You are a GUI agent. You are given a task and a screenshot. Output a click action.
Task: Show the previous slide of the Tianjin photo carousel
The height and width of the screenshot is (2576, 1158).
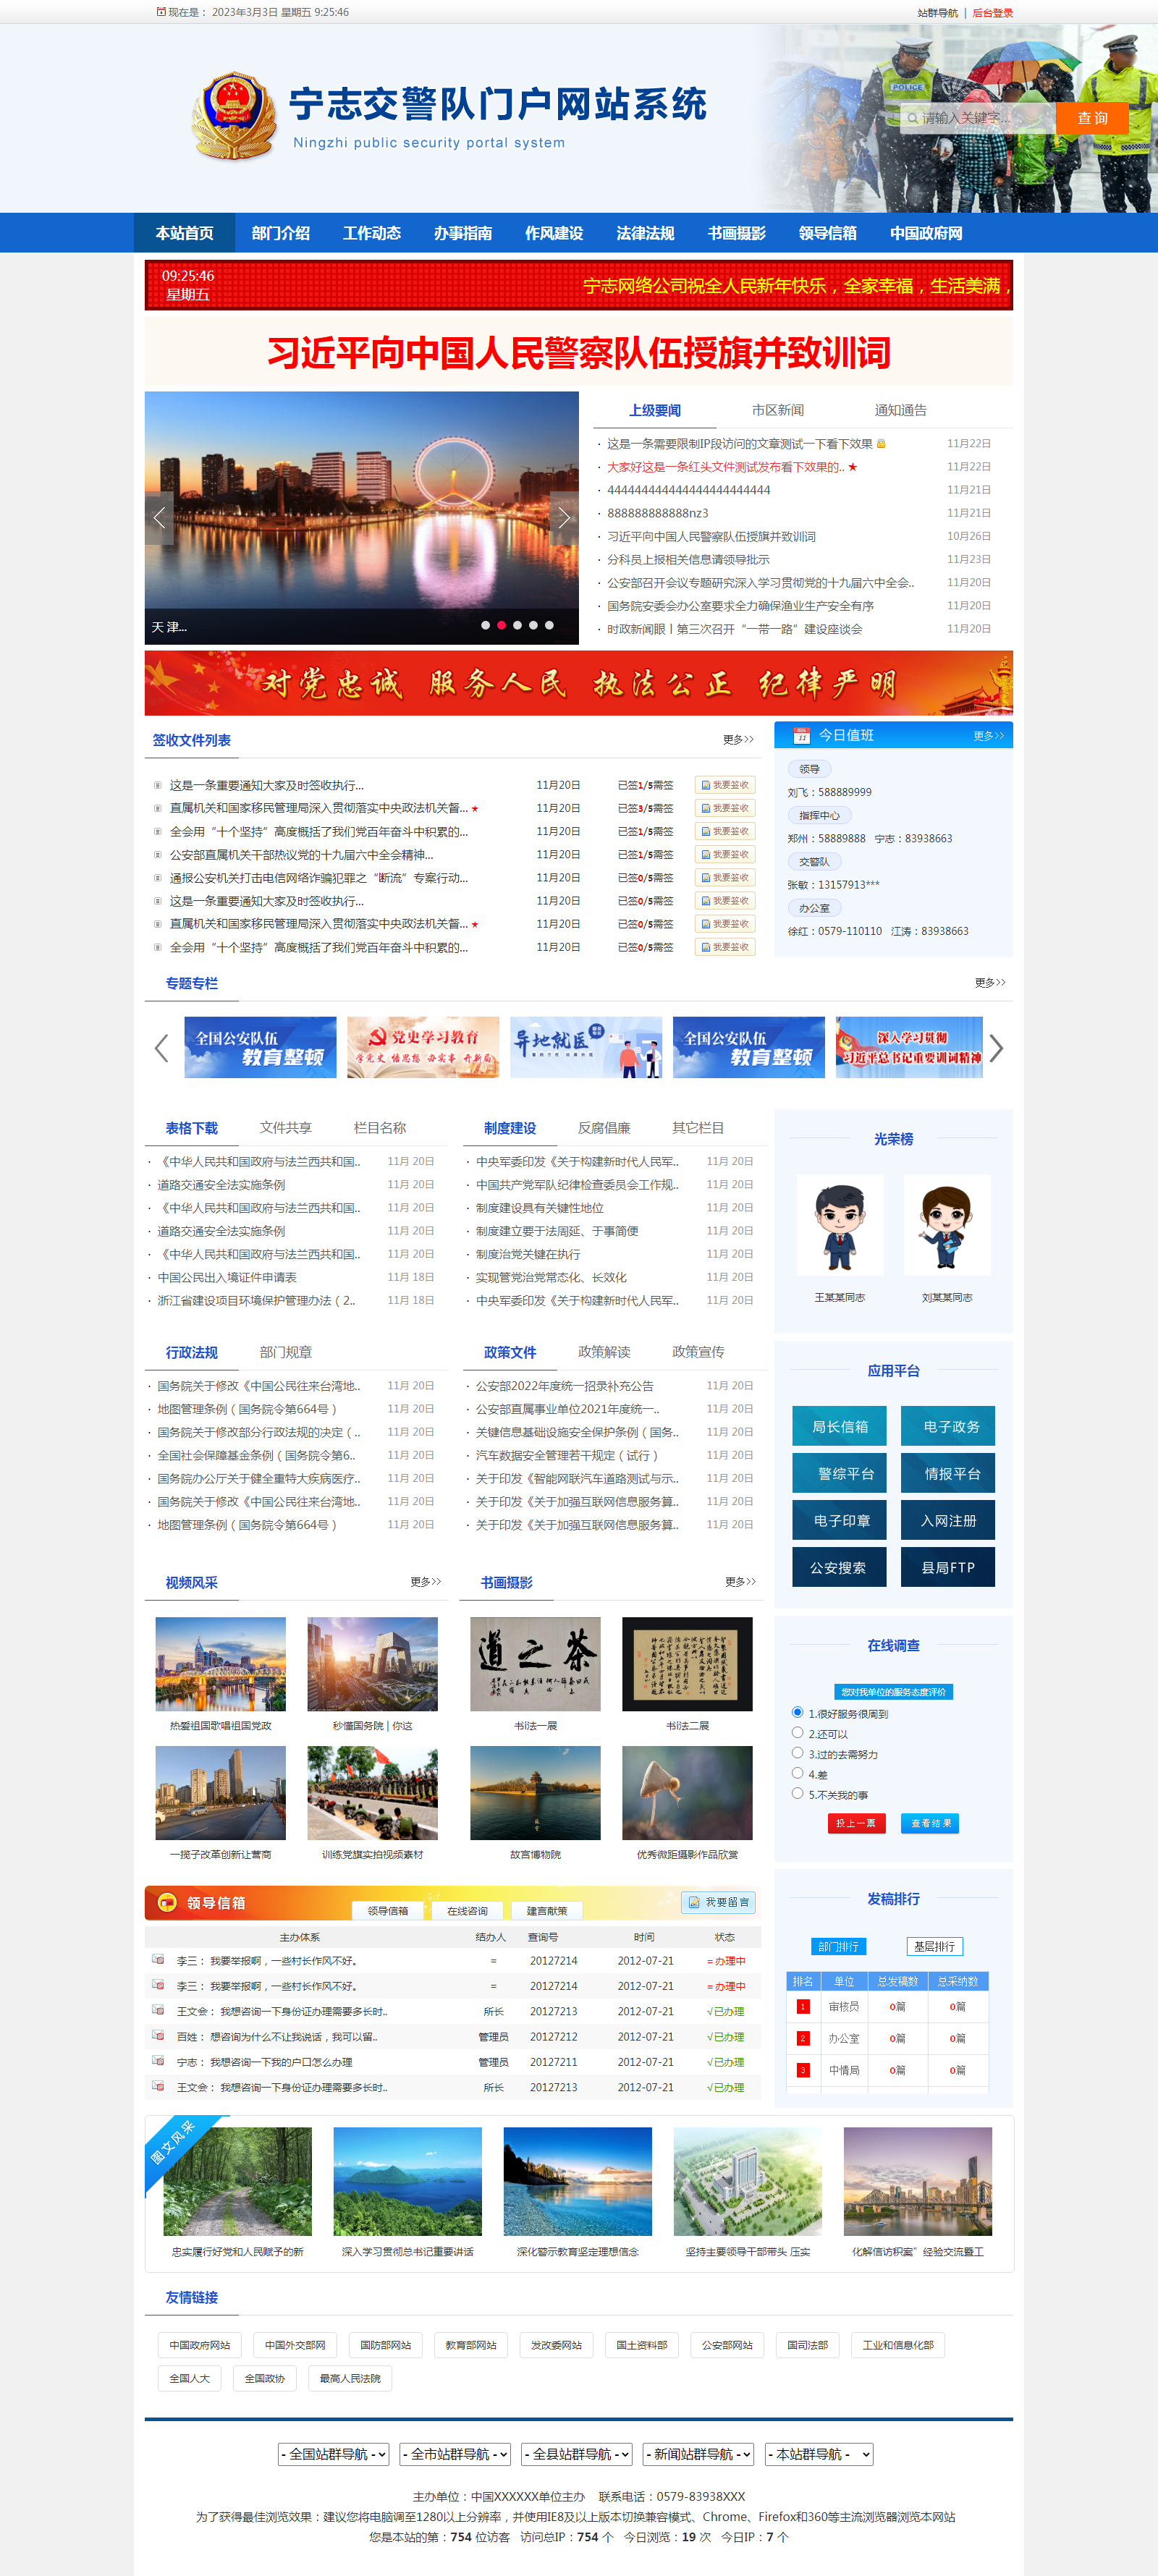(159, 518)
